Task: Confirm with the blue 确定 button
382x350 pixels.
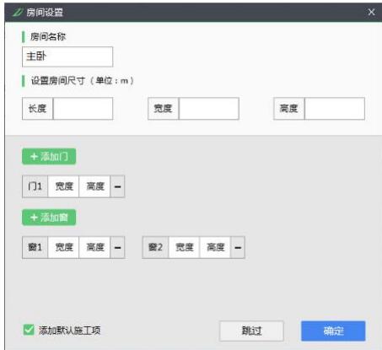Action: pos(333,331)
